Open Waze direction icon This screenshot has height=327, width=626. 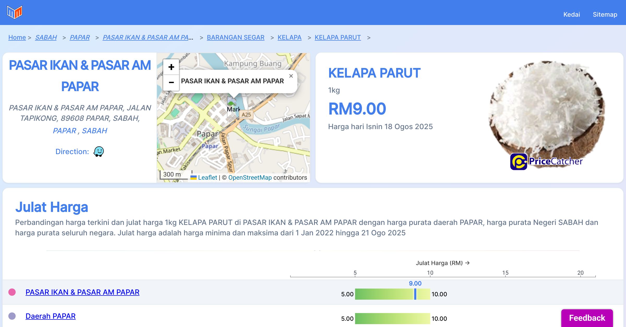99,152
